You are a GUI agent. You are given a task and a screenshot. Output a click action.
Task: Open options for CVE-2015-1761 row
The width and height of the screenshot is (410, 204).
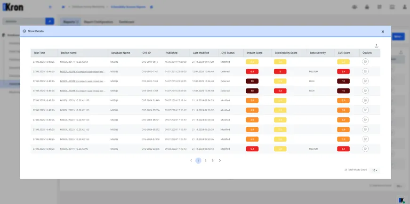[365, 71]
